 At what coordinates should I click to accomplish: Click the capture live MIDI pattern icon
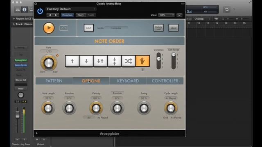coord(64,28)
